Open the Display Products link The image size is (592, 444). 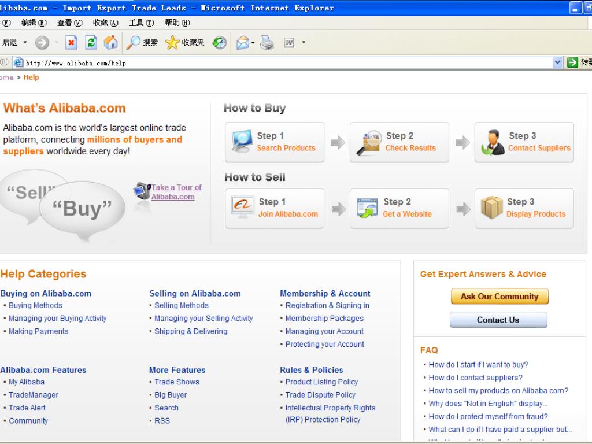click(536, 214)
